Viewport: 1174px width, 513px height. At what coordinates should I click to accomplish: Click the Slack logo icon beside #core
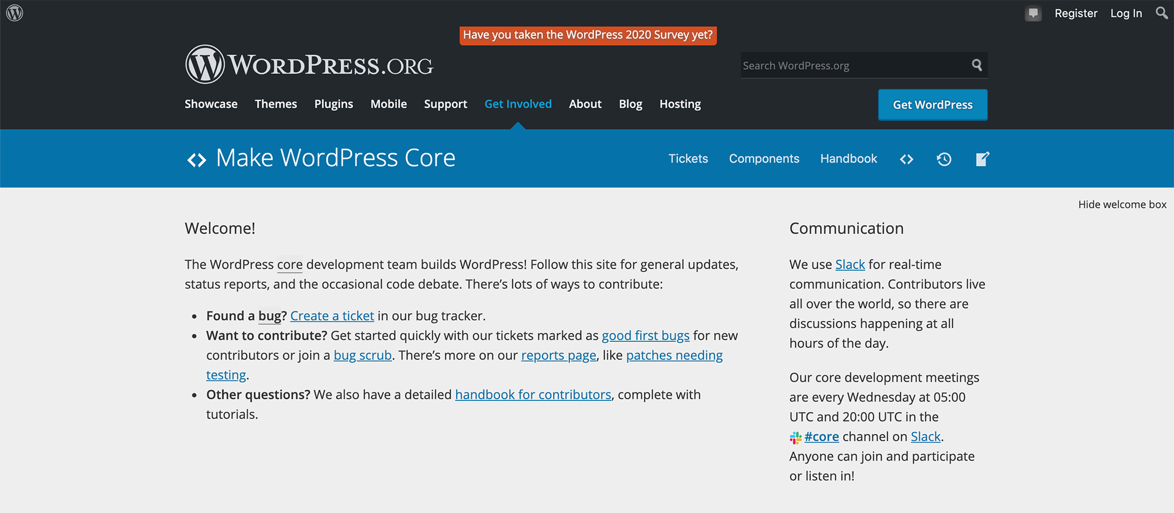[x=795, y=437]
